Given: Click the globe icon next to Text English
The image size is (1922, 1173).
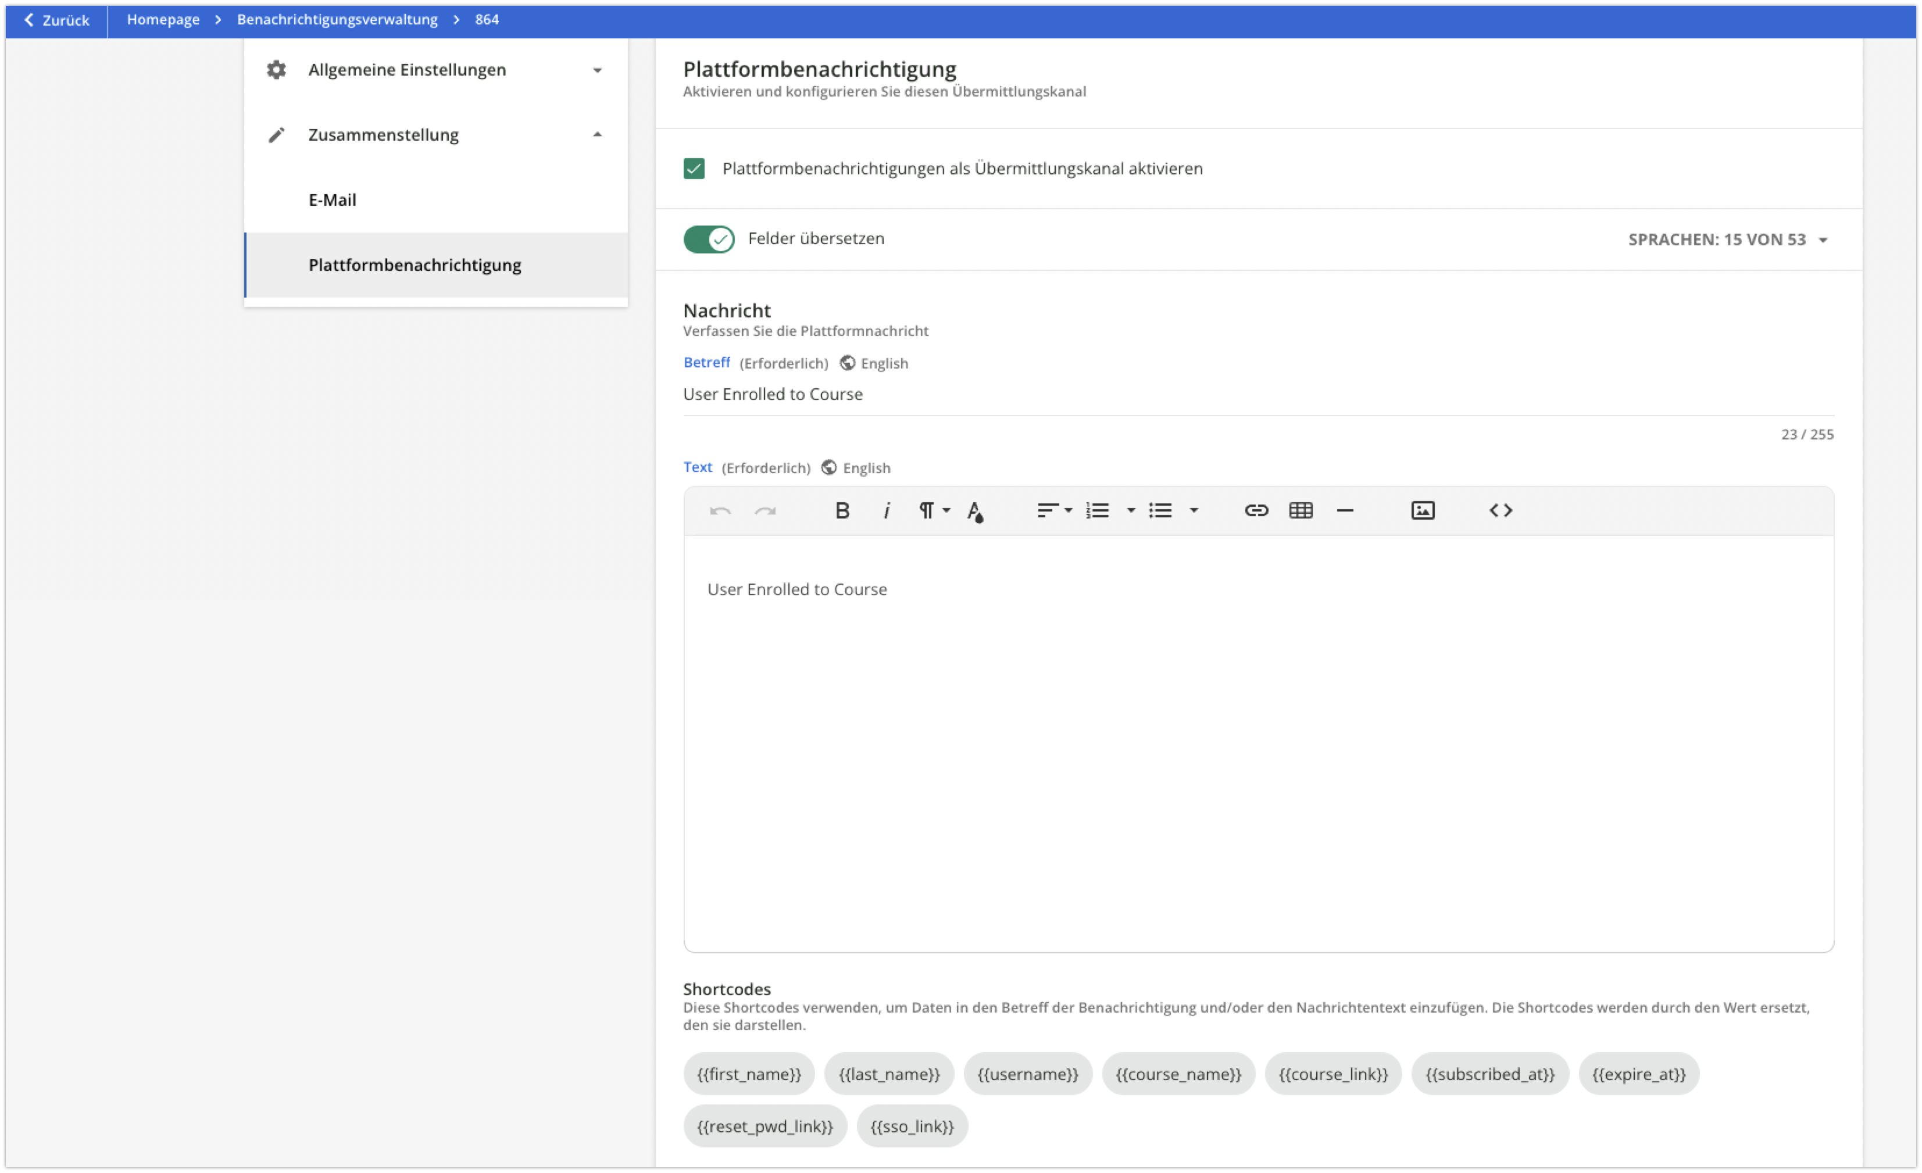Looking at the screenshot, I should pos(828,467).
